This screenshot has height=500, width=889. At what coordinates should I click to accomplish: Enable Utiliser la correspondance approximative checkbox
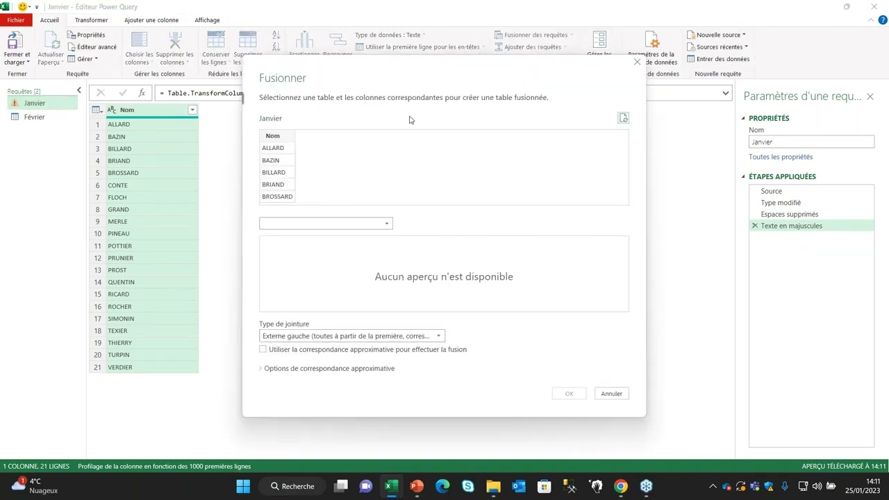263,349
